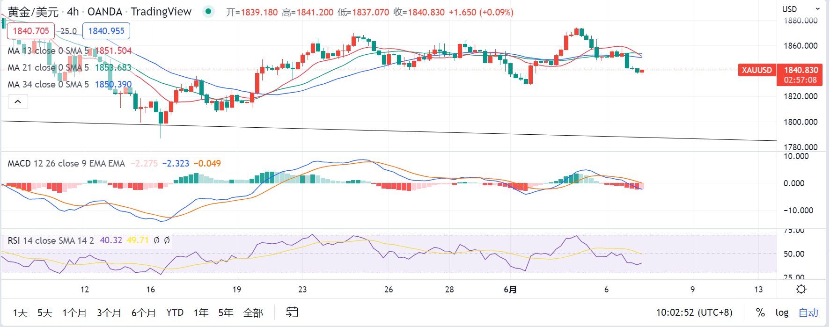Select the RSI 14 close indicator legend

51,240
